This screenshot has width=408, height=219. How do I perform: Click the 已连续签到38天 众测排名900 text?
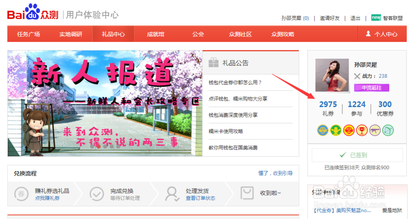(x=357, y=168)
